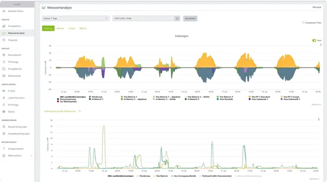Click Alles ausblenden/anzeigen in the consumption chart legend
Image resolution: width=327 pixels, height=182 pixels.
pos(120,176)
